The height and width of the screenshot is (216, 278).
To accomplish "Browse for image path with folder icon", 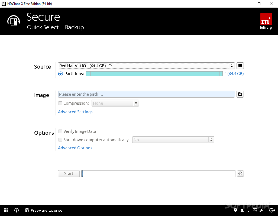I will [x=240, y=94].
